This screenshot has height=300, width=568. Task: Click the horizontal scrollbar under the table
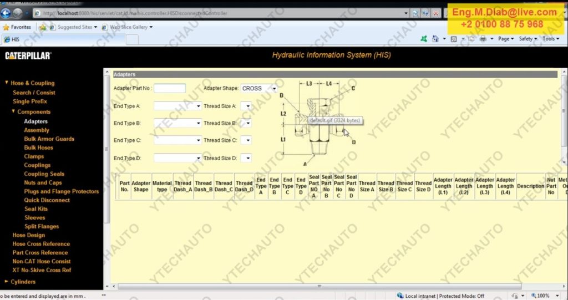pyautogui.click(x=319, y=286)
